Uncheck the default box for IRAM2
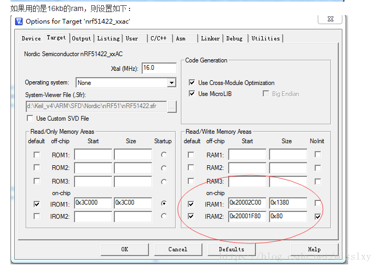The height and width of the screenshot is (267, 377). click(191, 216)
